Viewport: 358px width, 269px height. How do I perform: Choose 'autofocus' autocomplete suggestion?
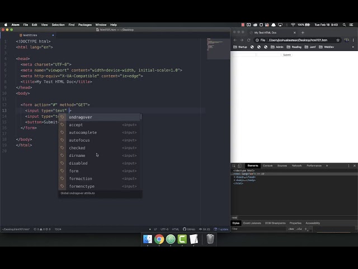click(100, 140)
